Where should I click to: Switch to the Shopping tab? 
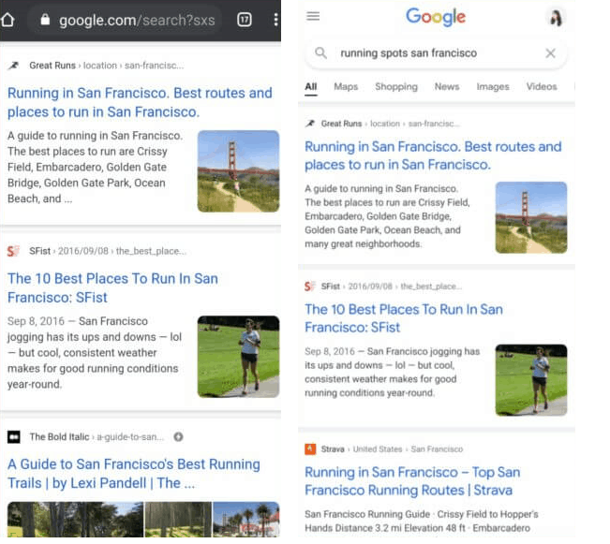pyautogui.click(x=396, y=87)
